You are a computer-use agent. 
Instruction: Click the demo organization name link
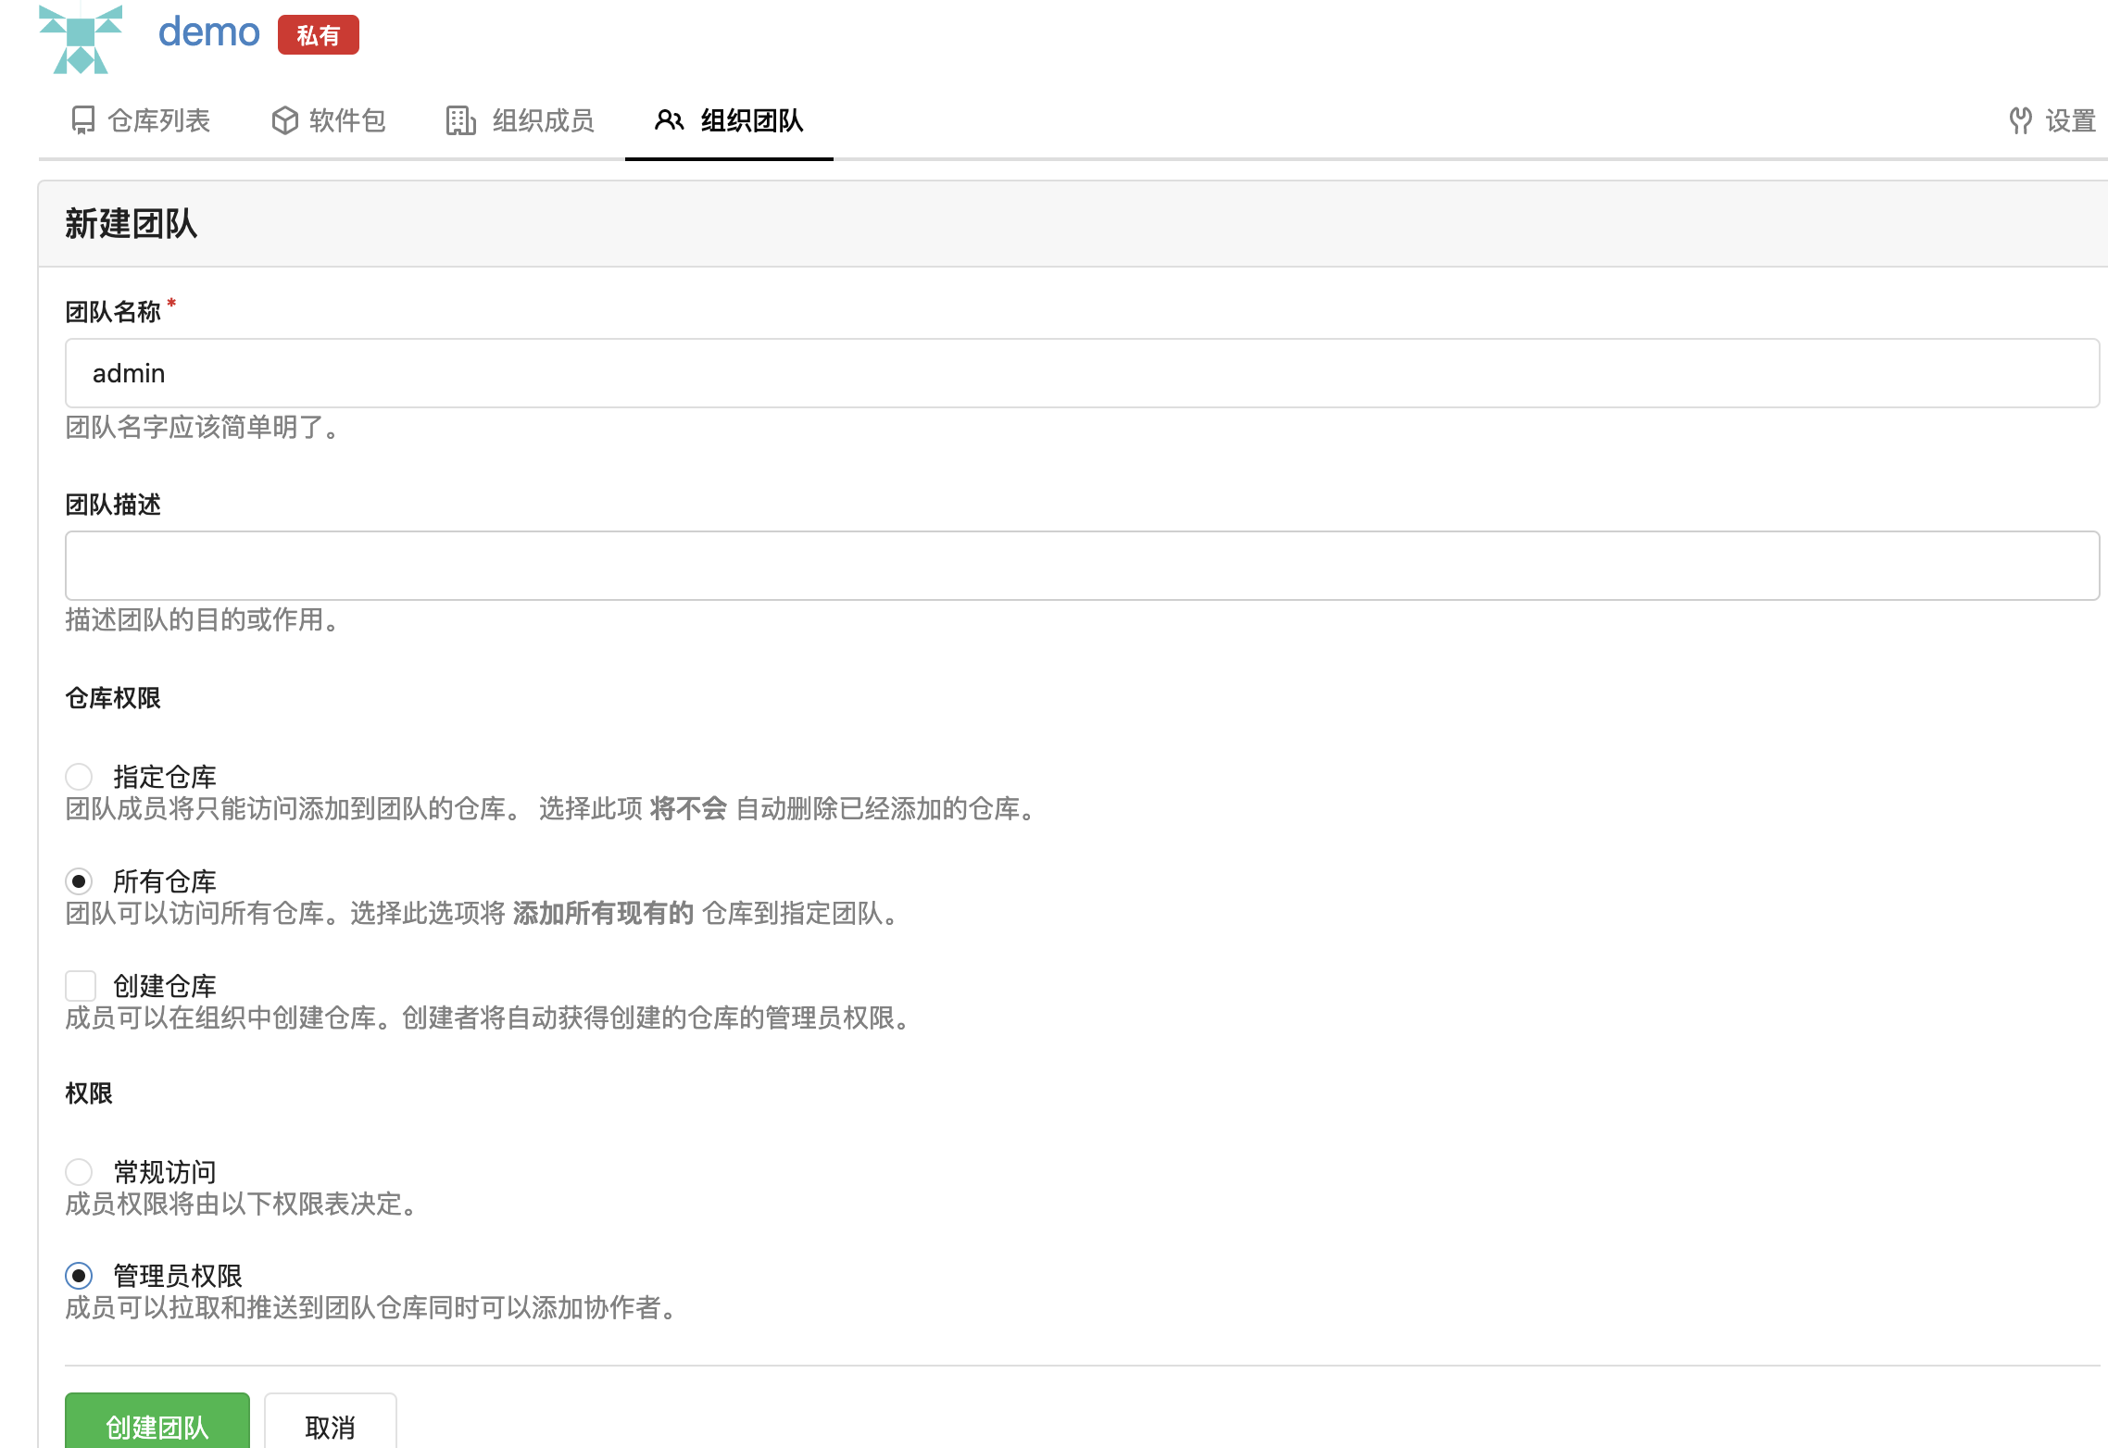209,32
